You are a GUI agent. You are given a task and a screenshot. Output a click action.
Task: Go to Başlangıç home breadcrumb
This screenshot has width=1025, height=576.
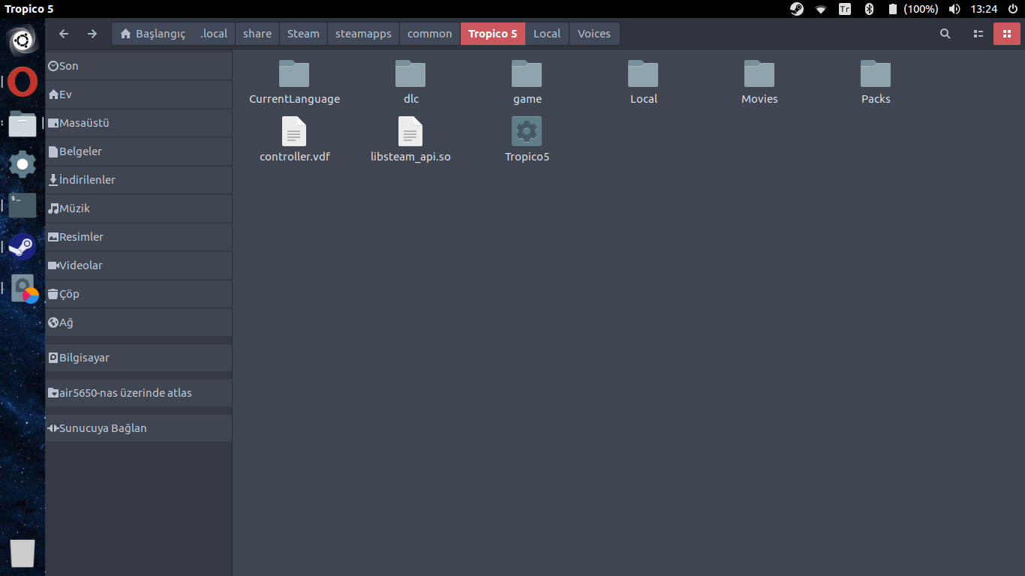coord(152,34)
